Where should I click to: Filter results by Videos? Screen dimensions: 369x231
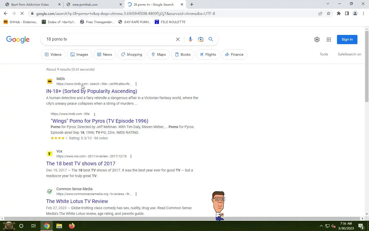coord(53,54)
